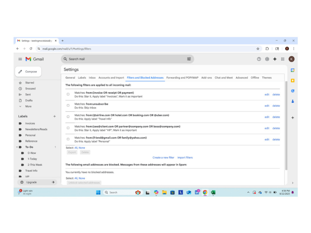Open Settings gear icon
This screenshot has width=311, height=233.
267,59
